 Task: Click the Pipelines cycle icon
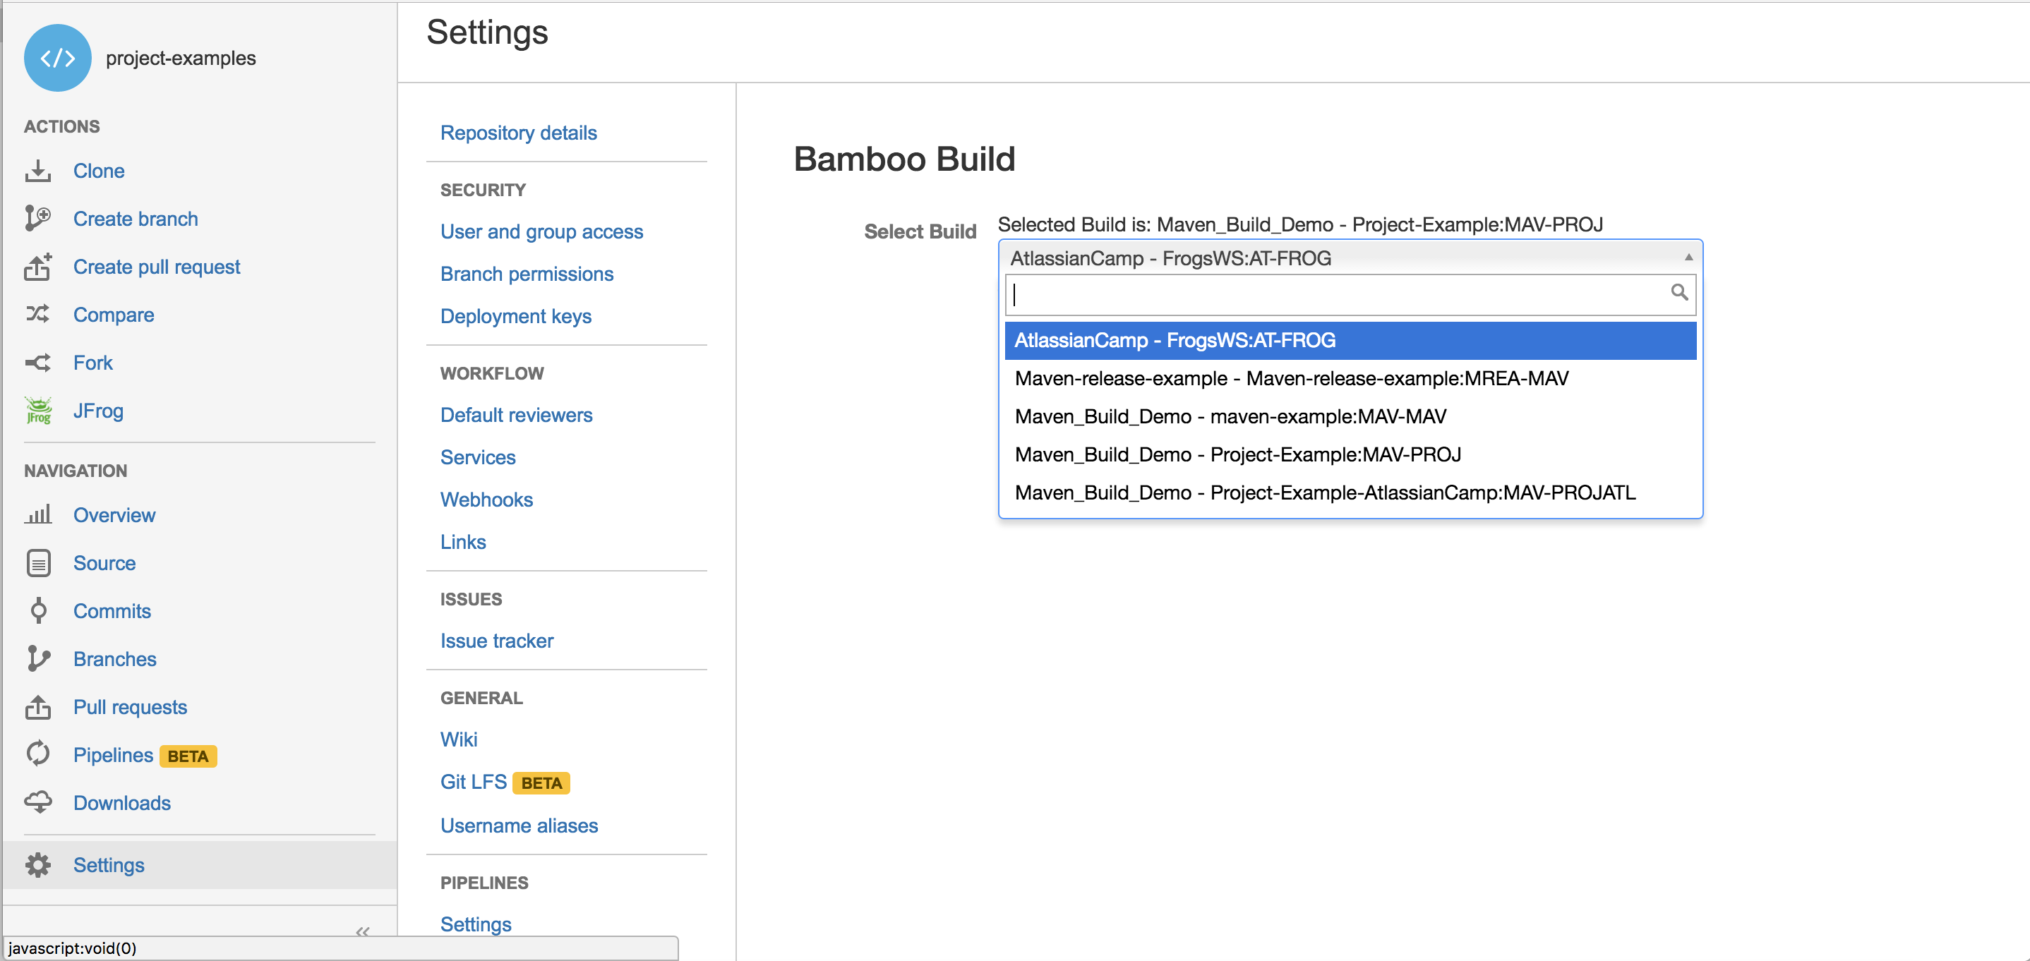click(38, 754)
